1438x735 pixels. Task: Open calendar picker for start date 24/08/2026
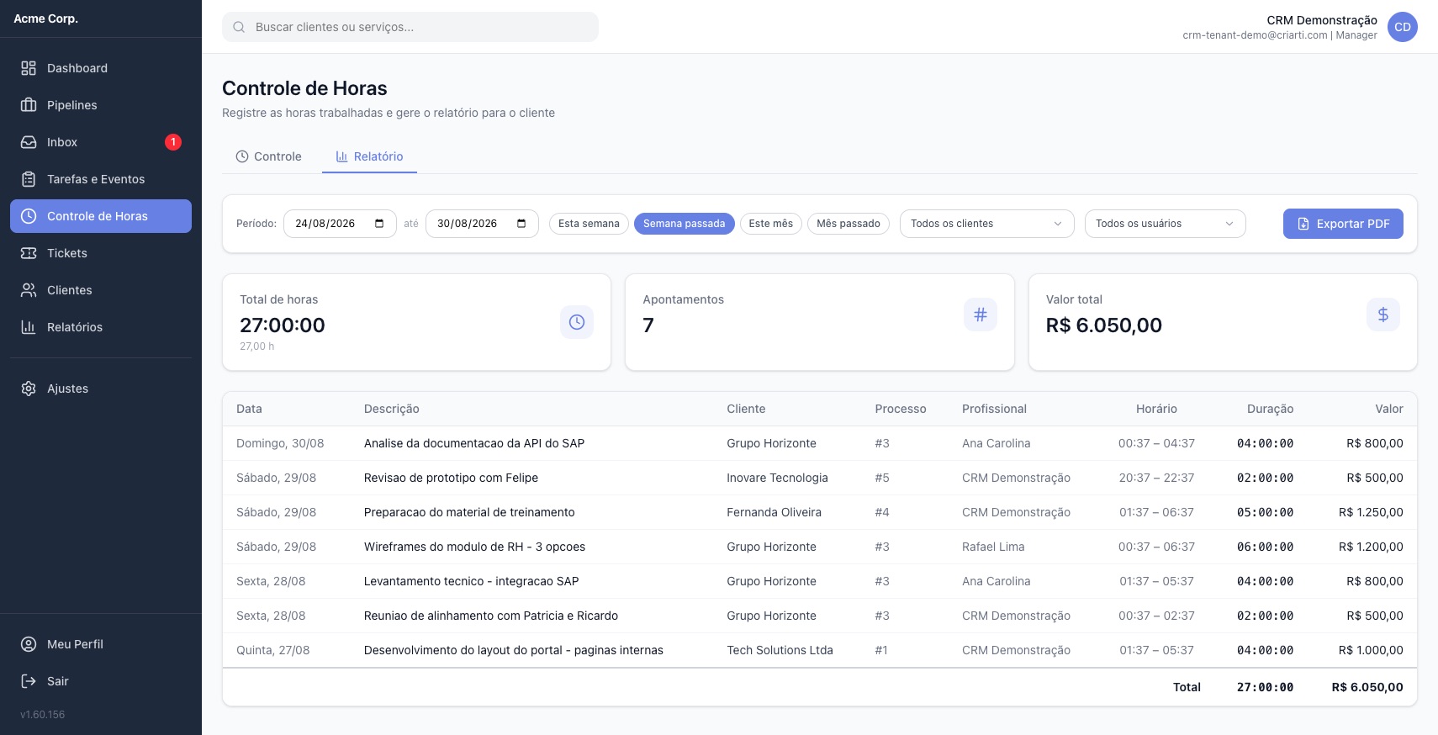tap(379, 224)
